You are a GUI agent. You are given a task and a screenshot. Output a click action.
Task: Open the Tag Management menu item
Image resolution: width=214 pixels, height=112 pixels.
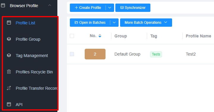pos(32,56)
